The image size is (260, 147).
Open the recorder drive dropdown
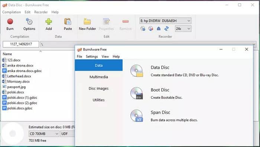point(165,21)
